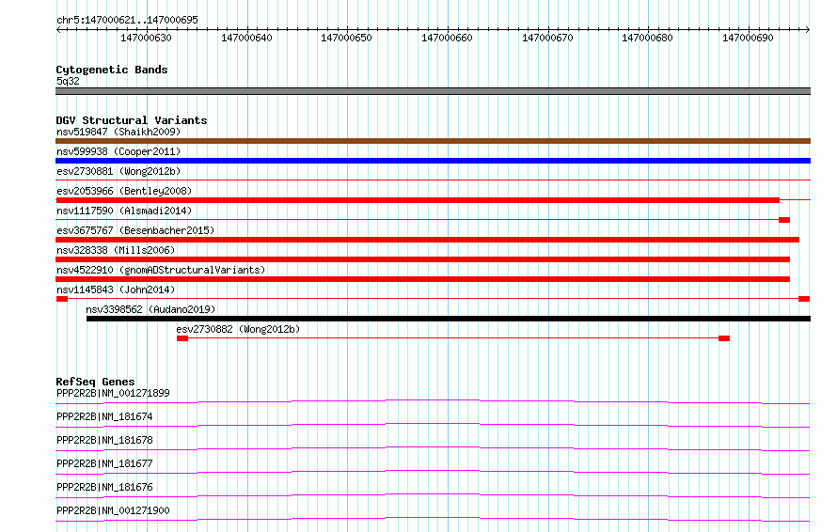Screen dimensions: 837x532
Task: Open variant esv2730882 (Wong2012b) label
Action: pos(238,329)
